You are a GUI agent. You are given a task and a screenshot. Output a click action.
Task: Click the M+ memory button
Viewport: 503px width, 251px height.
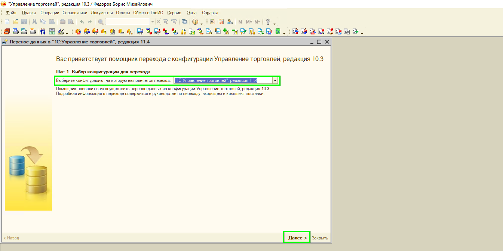pos(249,22)
